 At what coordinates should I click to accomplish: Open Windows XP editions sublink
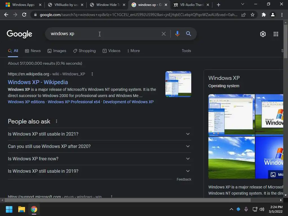tap(26, 102)
